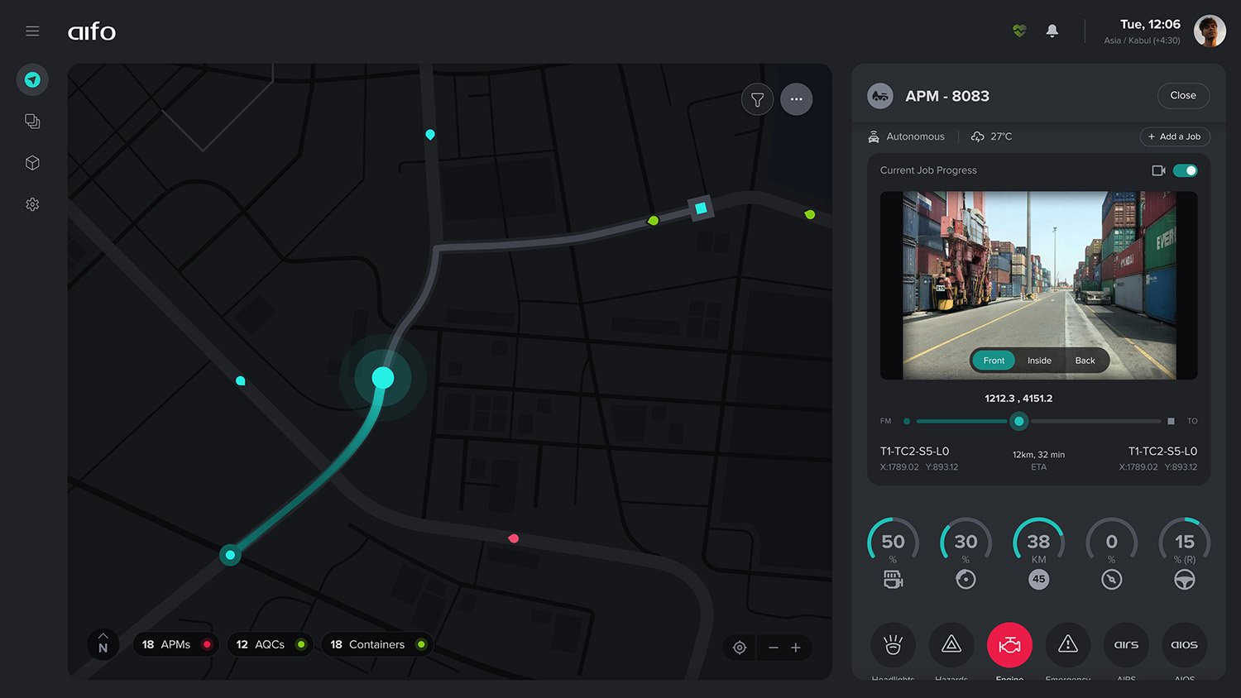Toggle the Hazards control

pyautogui.click(x=951, y=645)
